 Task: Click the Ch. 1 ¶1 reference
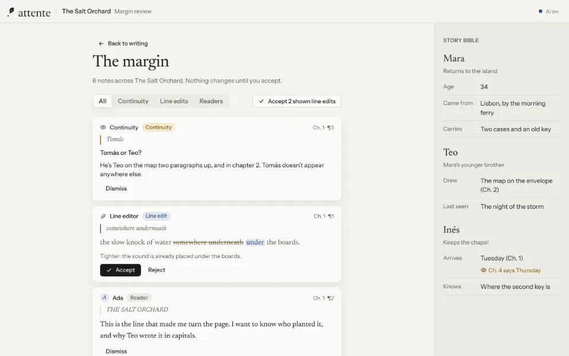pos(324,216)
